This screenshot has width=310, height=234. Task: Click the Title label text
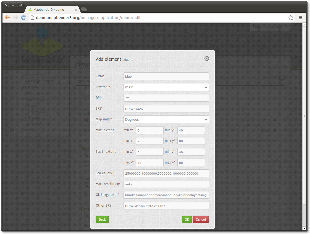[x=100, y=76]
